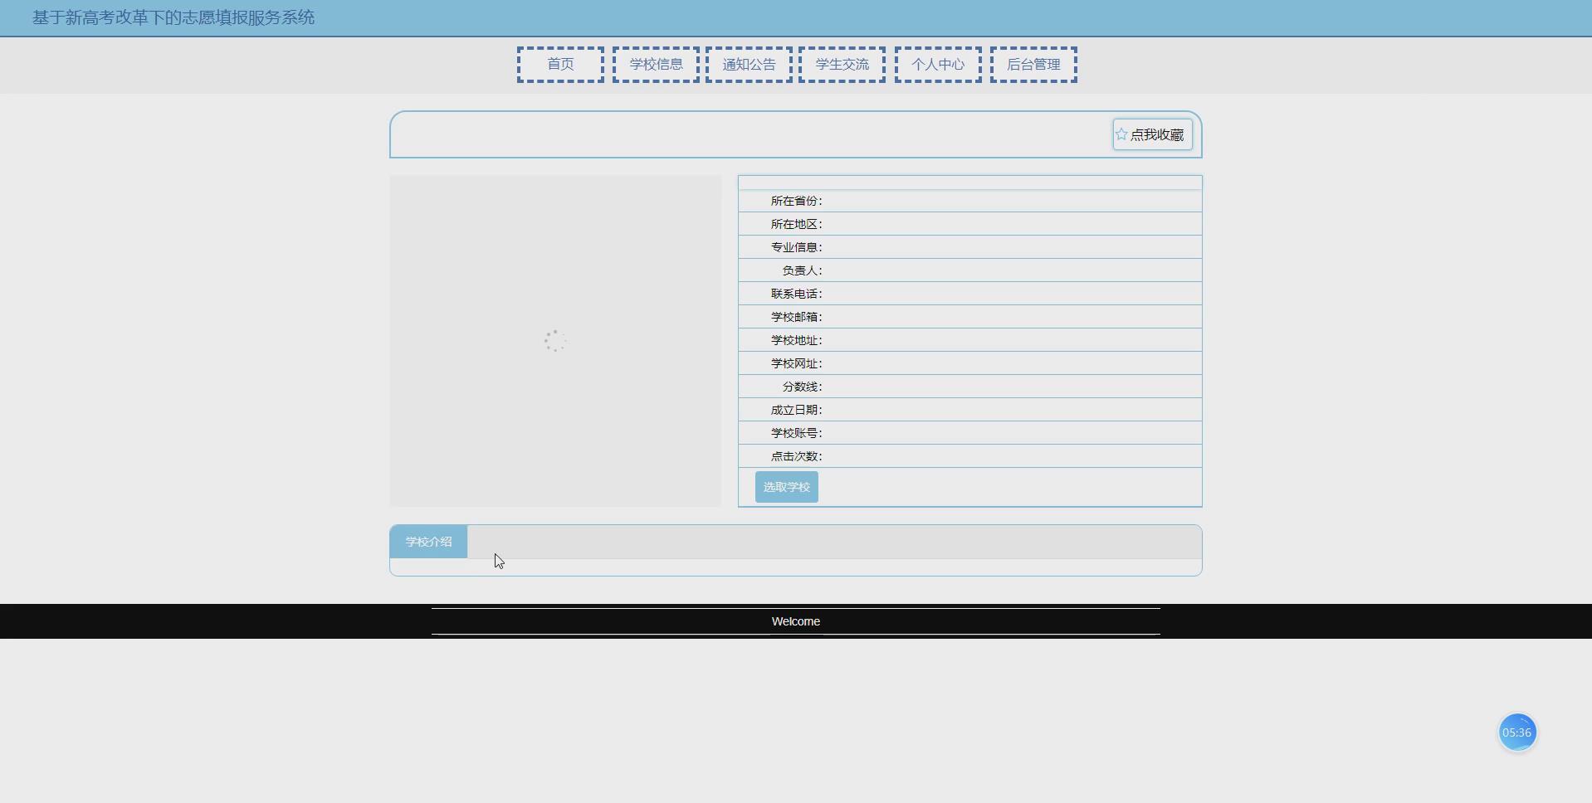Click the 学校网址 row
Screen dimensions: 1592x803
click(969, 363)
